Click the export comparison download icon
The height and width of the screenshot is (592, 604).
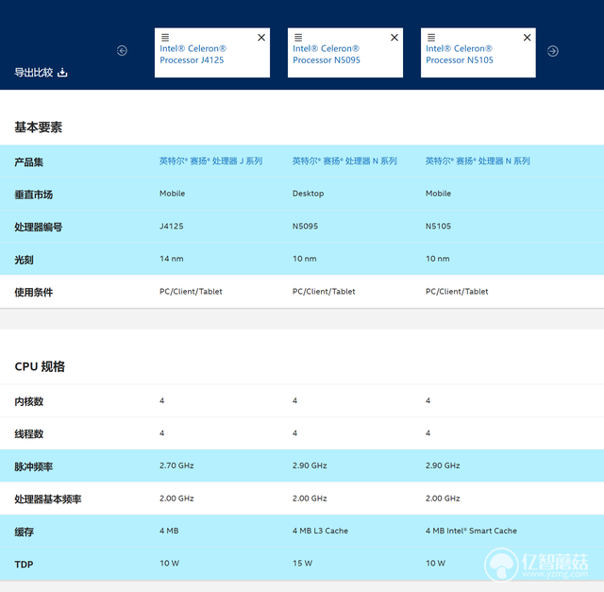click(62, 72)
